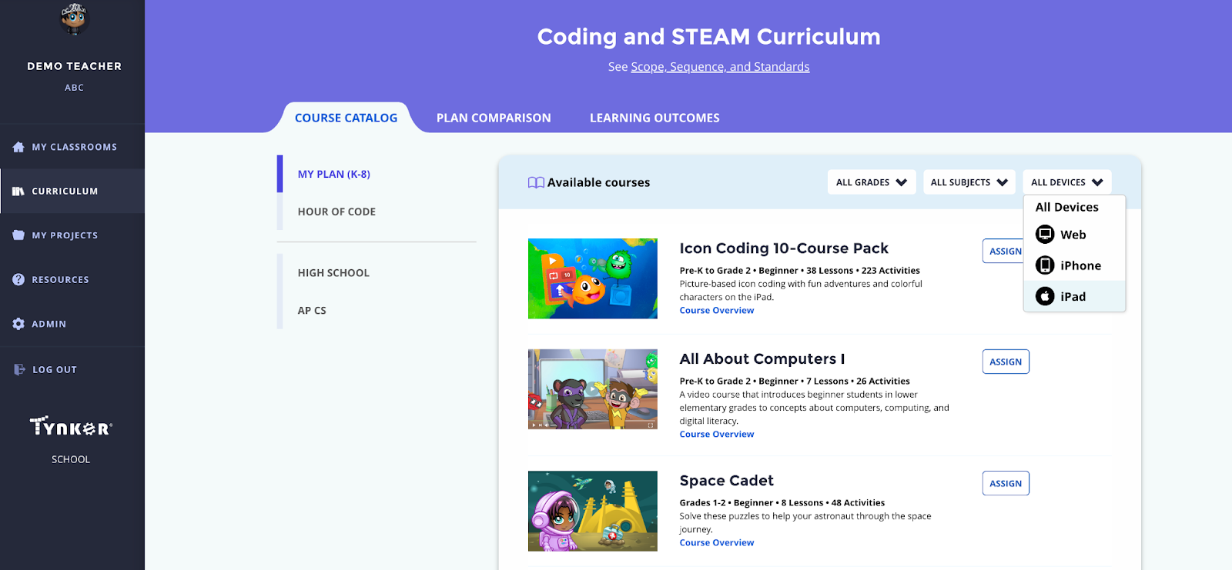The height and width of the screenshot is (570, 1232).
Task: Click the Space Cadet course title
Action: pyautogui.click(x=726, y=481)
